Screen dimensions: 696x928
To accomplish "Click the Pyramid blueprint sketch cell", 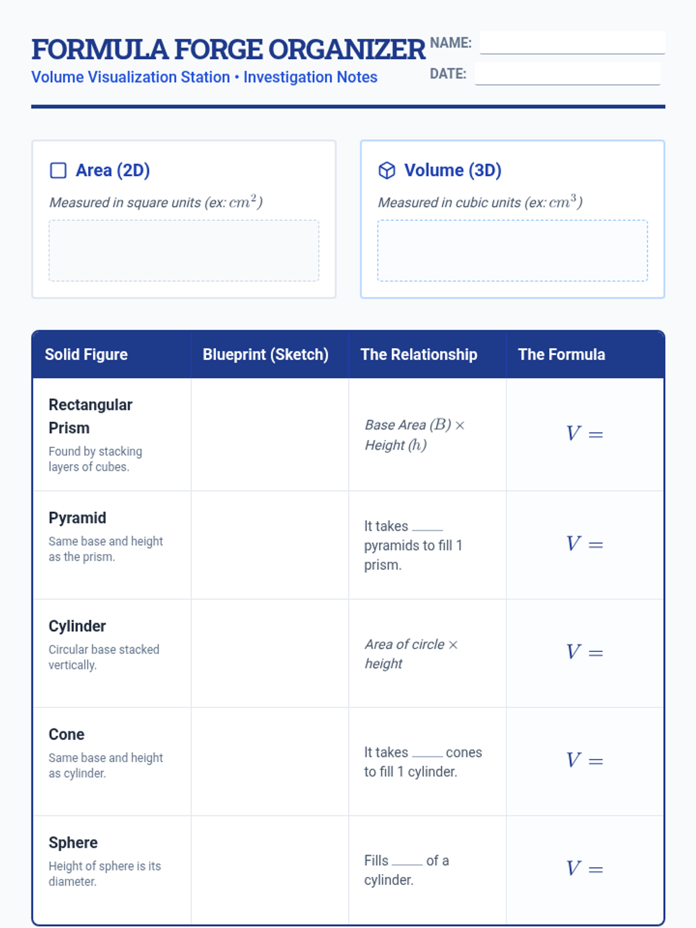I will [270, 545].
